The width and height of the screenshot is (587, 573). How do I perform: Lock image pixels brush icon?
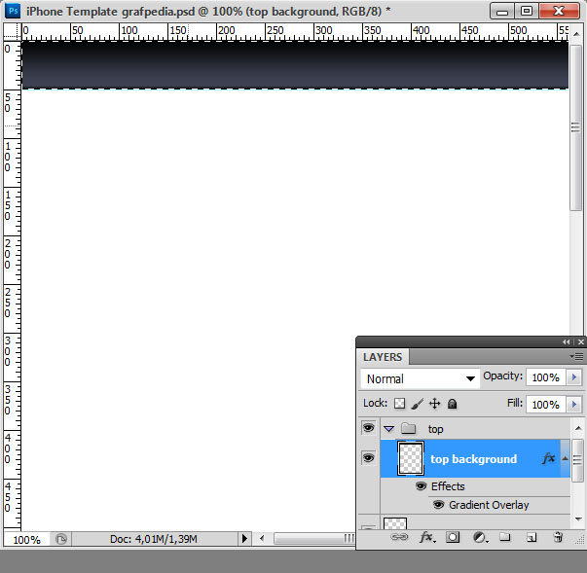pyautogui.click(x=417, y=404)
